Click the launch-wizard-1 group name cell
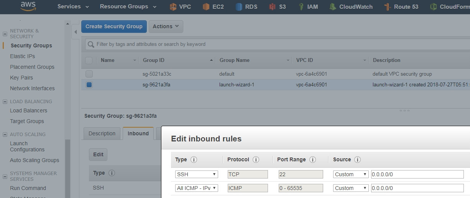The width and height of the screenshot is (470, 198). 237,85
